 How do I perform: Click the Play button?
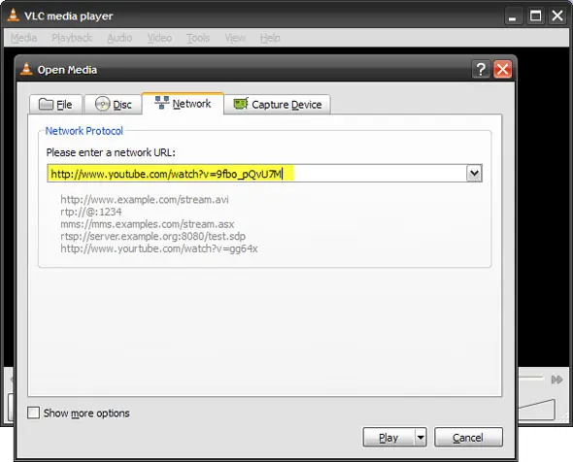(x=388, y=437)
